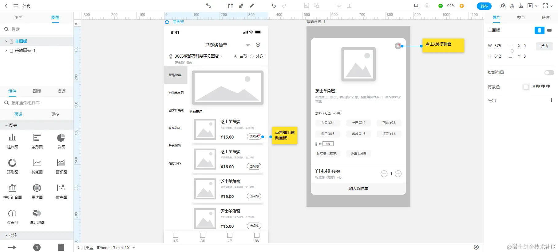The image size is (558, 252).
Task: Click the fullscreen icon
Action: 545,6
